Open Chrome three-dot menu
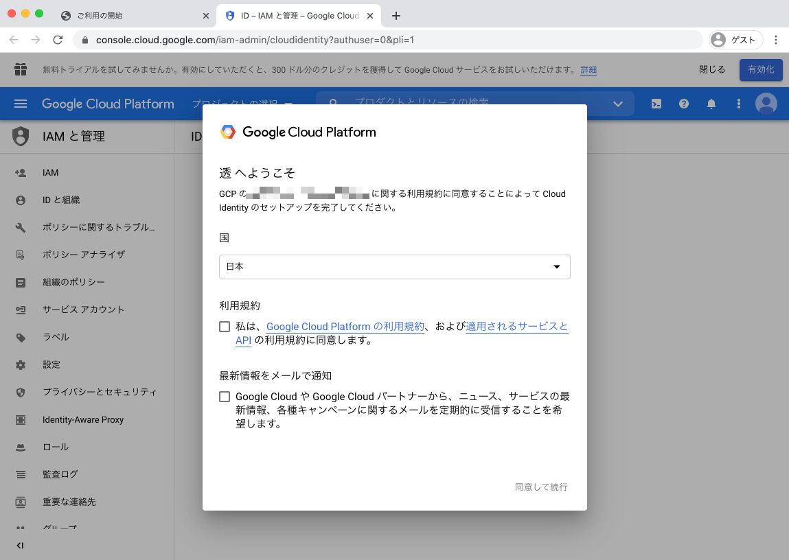Viewport: 789px width, 560px height. 776,40
